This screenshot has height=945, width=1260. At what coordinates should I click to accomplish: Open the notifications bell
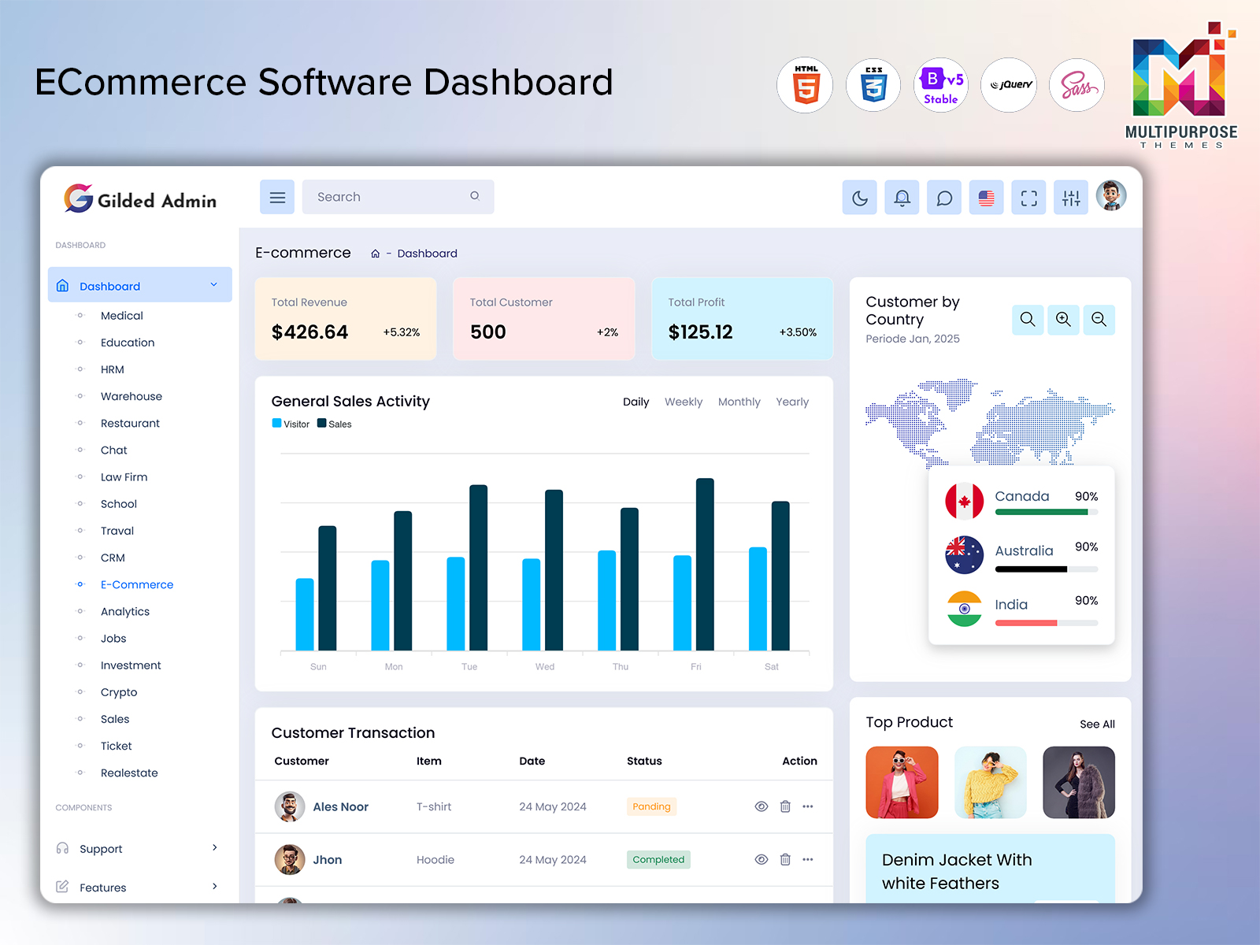pyautogui.click(x=902, y=198)
